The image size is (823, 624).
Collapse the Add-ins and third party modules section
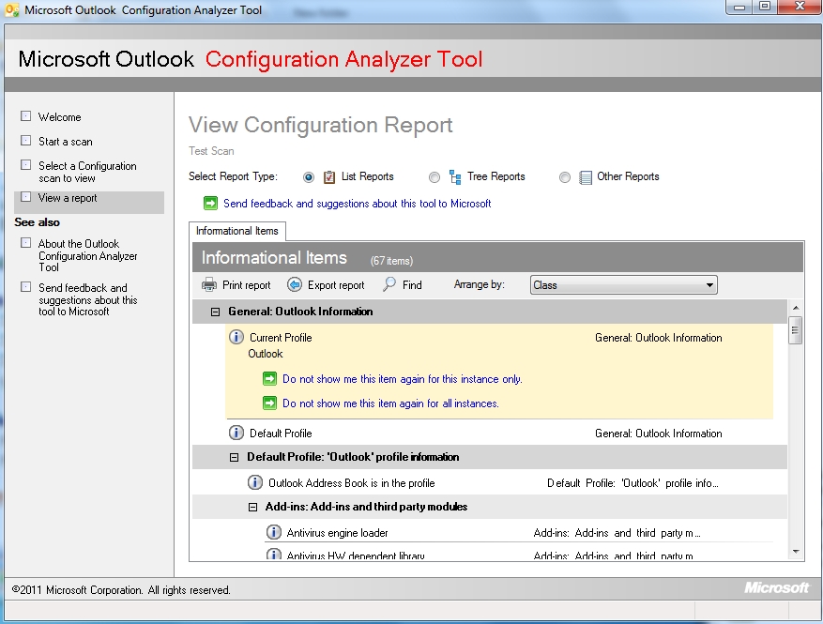click(x=251, y=506)
